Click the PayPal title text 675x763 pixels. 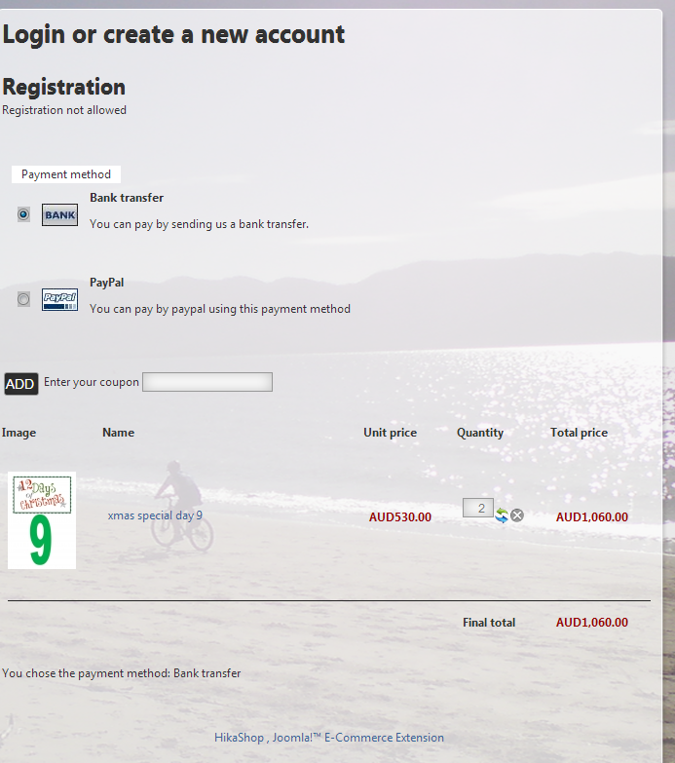(107, 283)
